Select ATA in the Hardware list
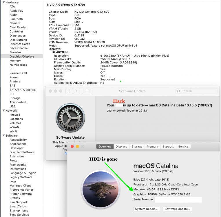221x217 pixels. [12, 6]
